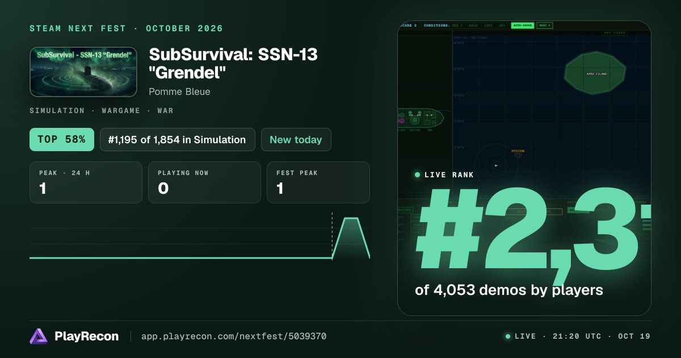Select the WARGAME genre tag
Image resolution: width=681 pixels, height=358 pixels.
(x=121, y=111)
